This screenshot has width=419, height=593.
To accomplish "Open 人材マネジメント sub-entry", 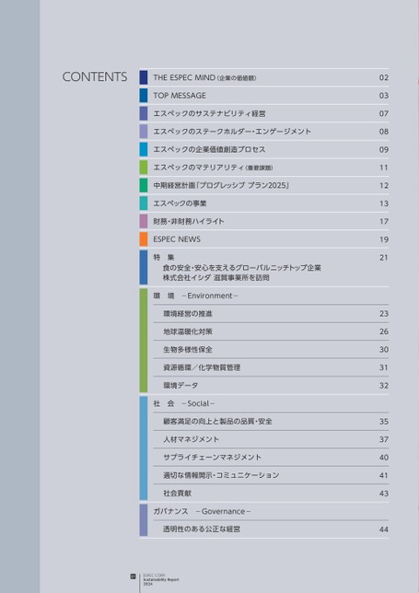I will click(271, 439).
